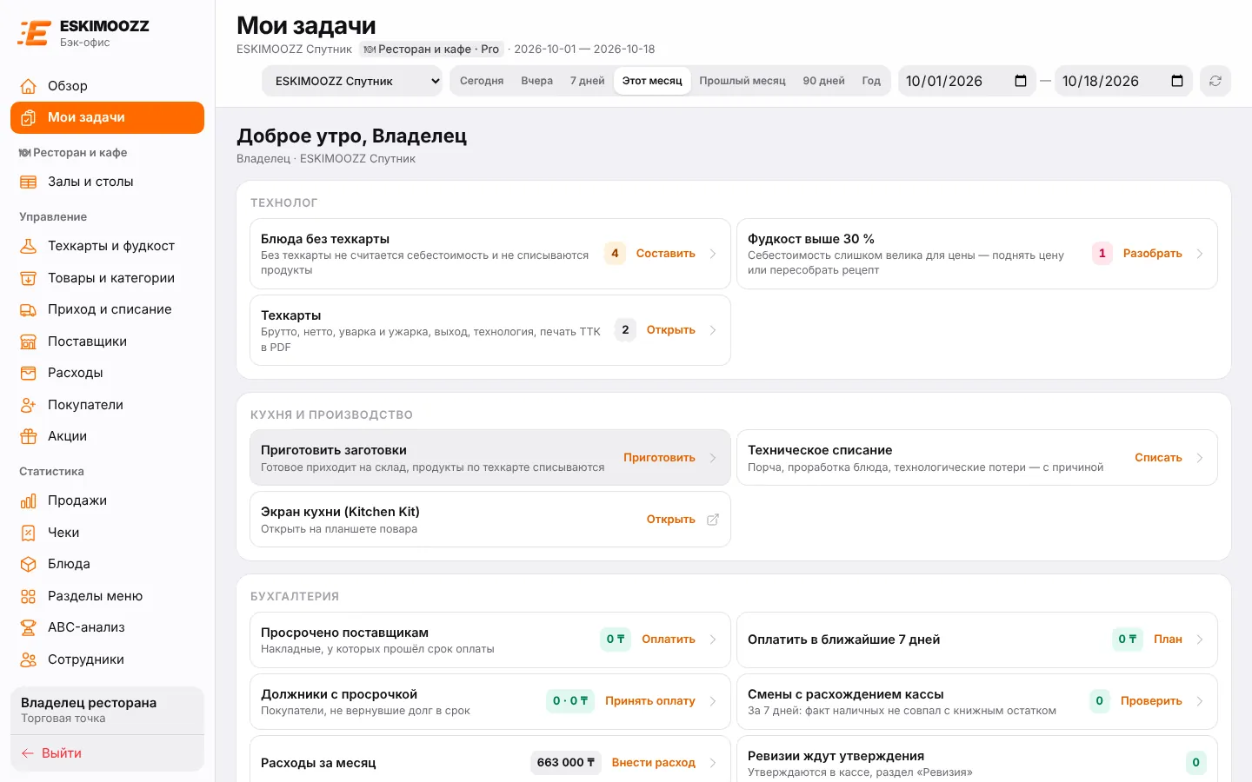1252x782 pixels.
Task: Log out with the Выйти link
Action: point(52,753)
